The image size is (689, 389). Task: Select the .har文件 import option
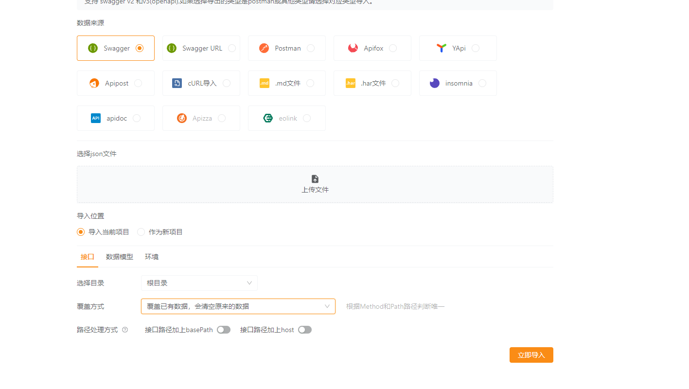[x=372, y=83]
